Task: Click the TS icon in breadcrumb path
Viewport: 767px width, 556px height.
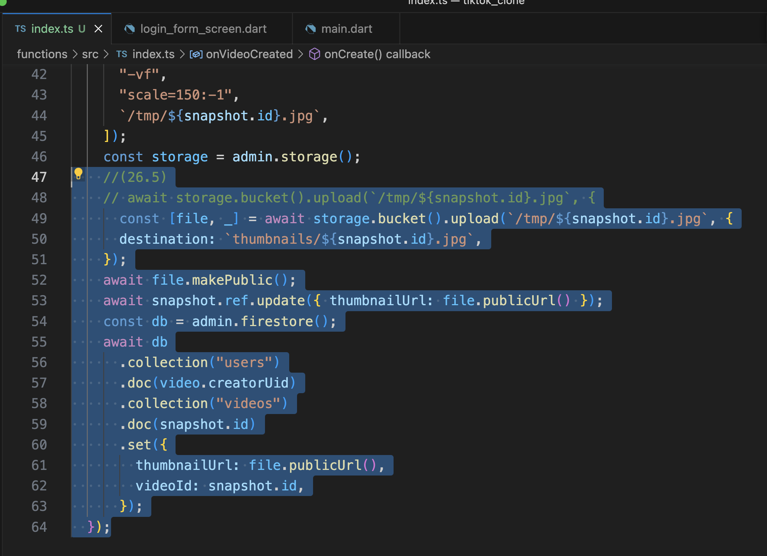Action: click(x=121, y=54)
